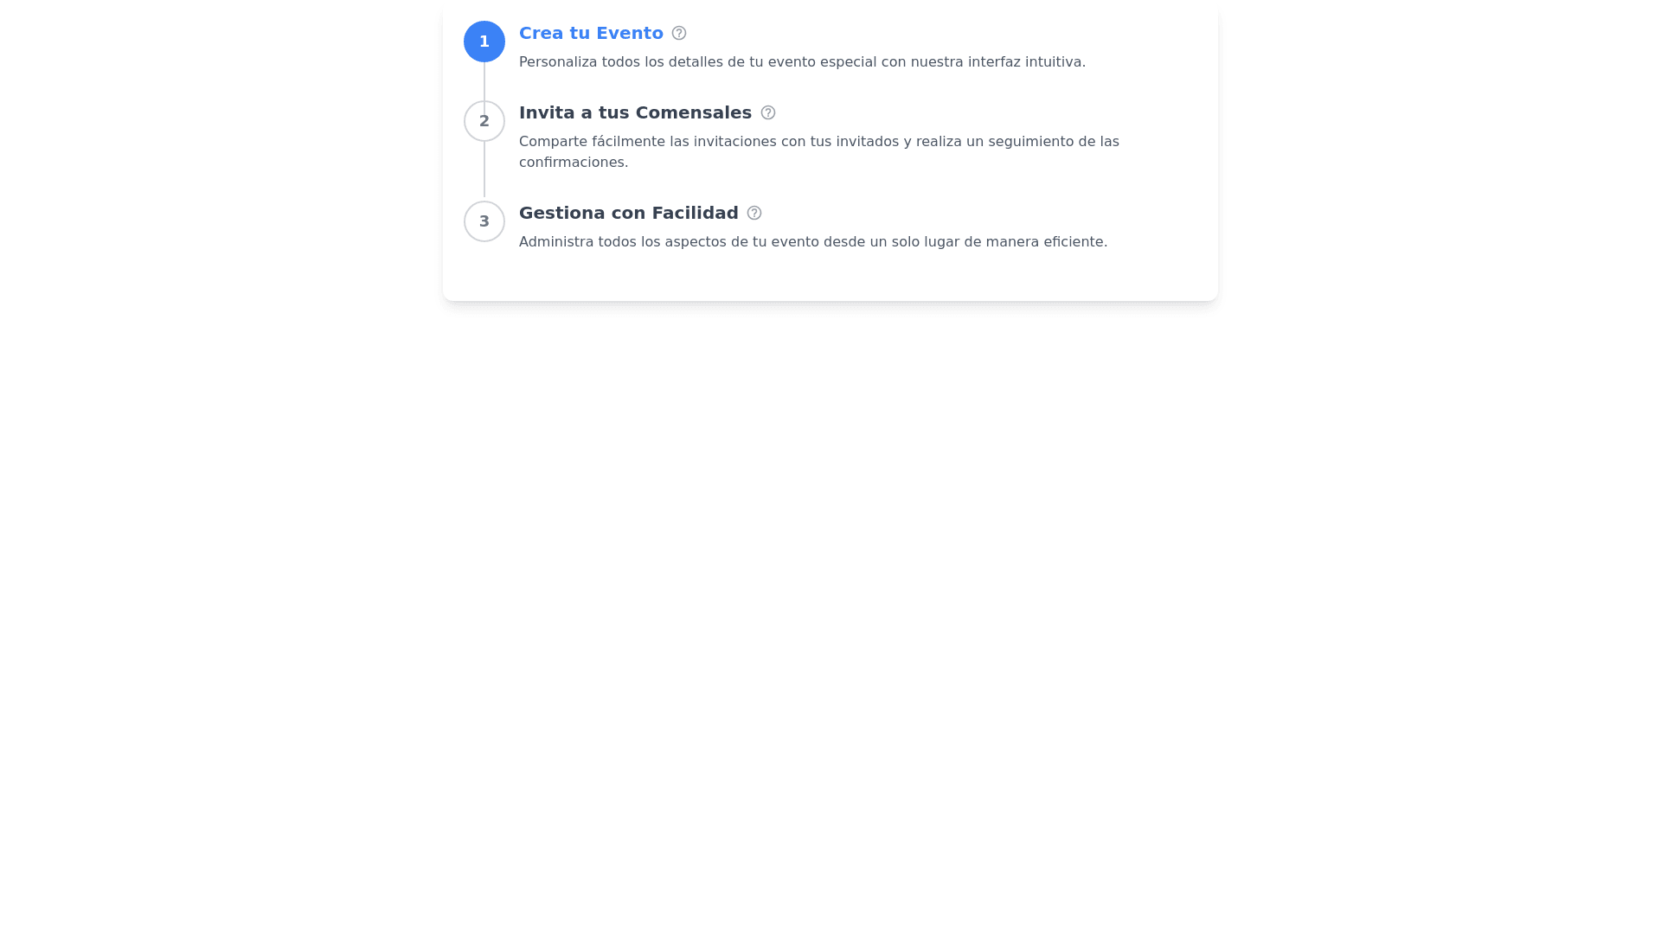Open the Invita a tus Comensales step
Screen dimensions: 1661x934
point(635,113)
